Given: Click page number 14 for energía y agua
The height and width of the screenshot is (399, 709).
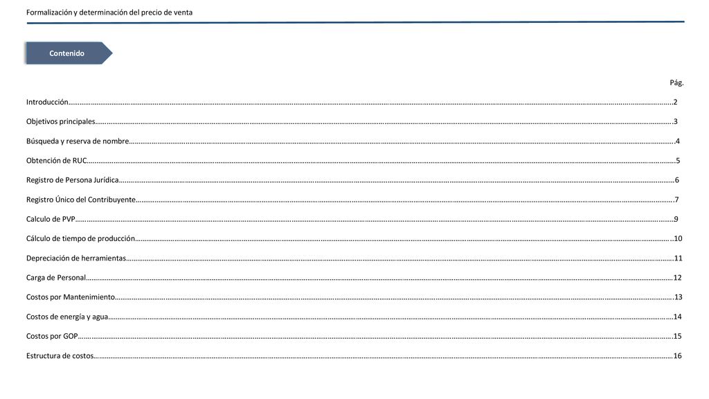Looking at the screenshot, I should 677,317.
